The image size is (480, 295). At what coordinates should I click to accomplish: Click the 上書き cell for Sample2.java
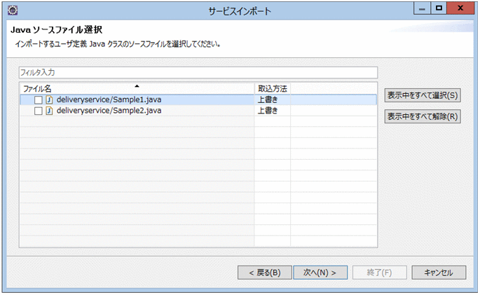click(x=272, y=111)
